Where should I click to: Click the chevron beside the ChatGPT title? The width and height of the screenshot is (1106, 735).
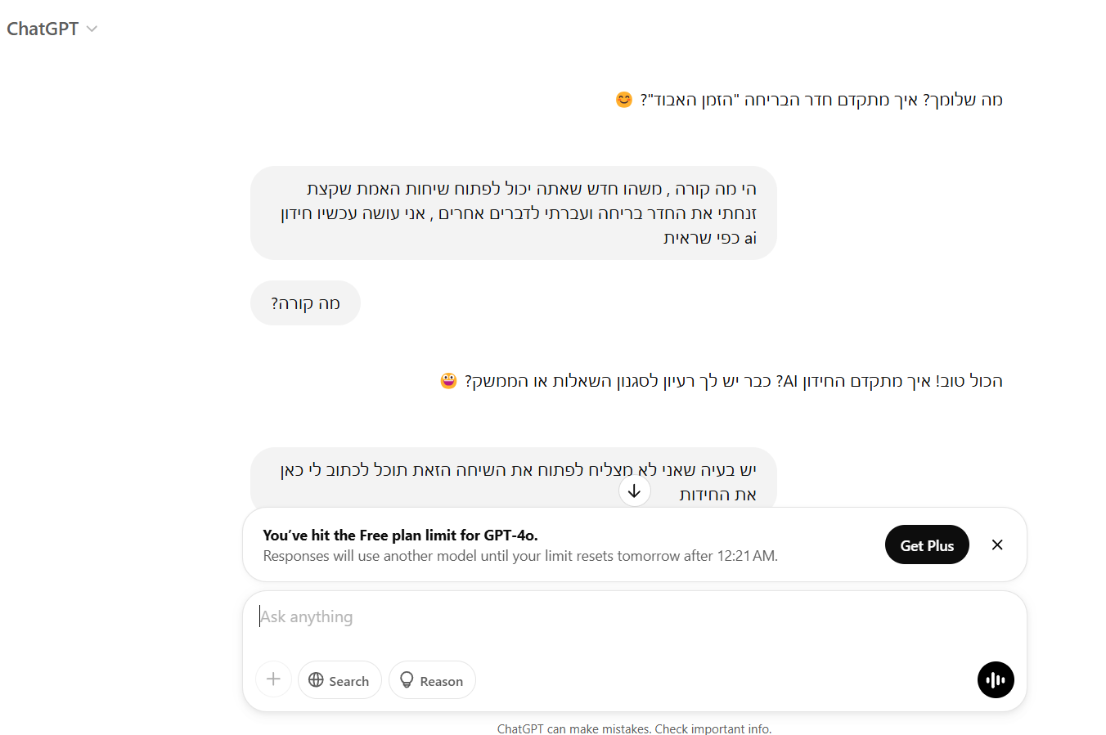pos(92,29)
